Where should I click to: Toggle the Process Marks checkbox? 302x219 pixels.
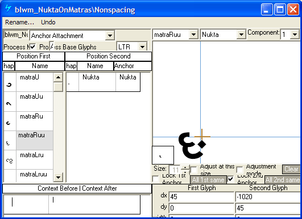(32, 47)
